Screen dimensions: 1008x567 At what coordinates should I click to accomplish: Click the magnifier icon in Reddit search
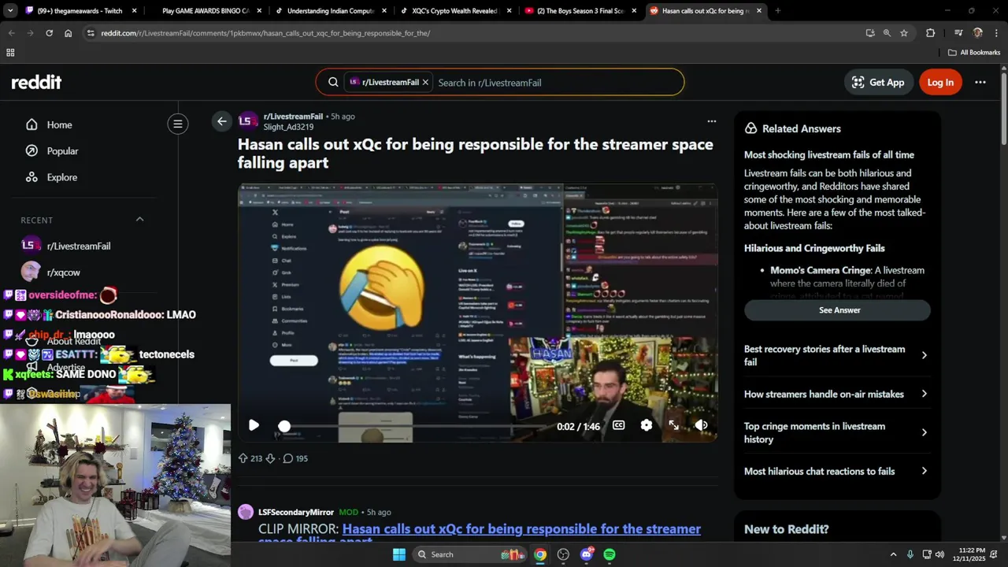(333, 82)
